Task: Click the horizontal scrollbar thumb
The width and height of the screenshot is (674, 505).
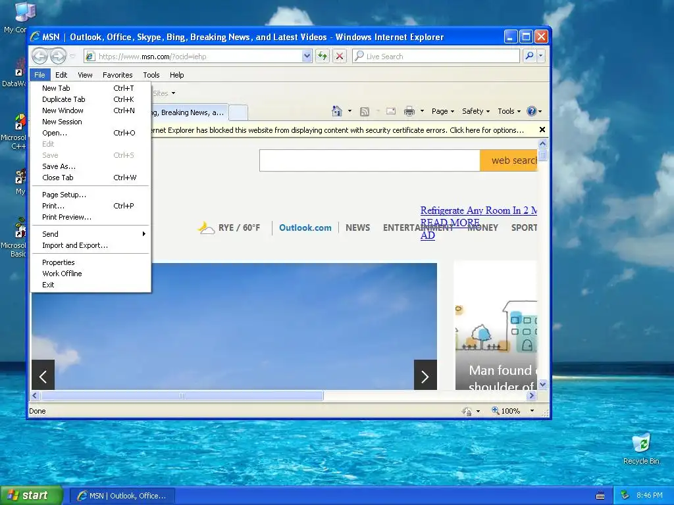Action: [182, 395]
